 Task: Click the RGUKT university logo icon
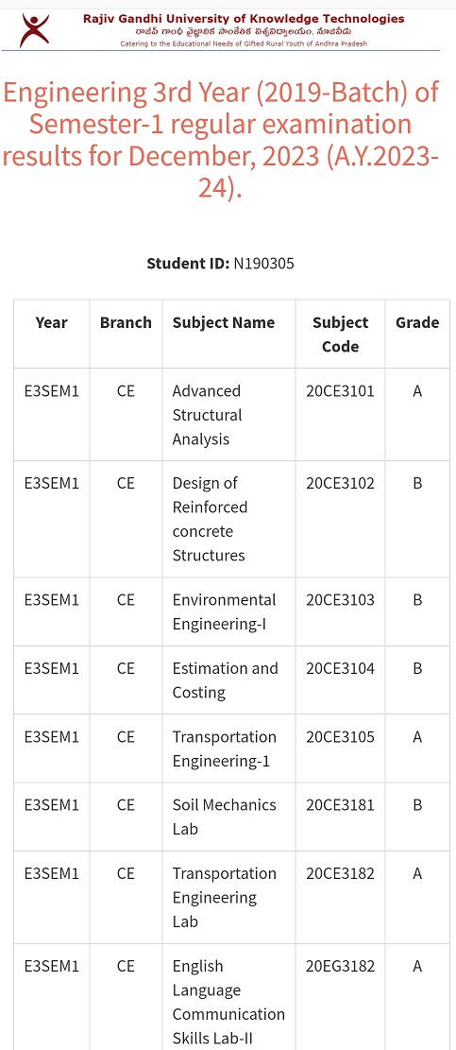coord(34,30)
